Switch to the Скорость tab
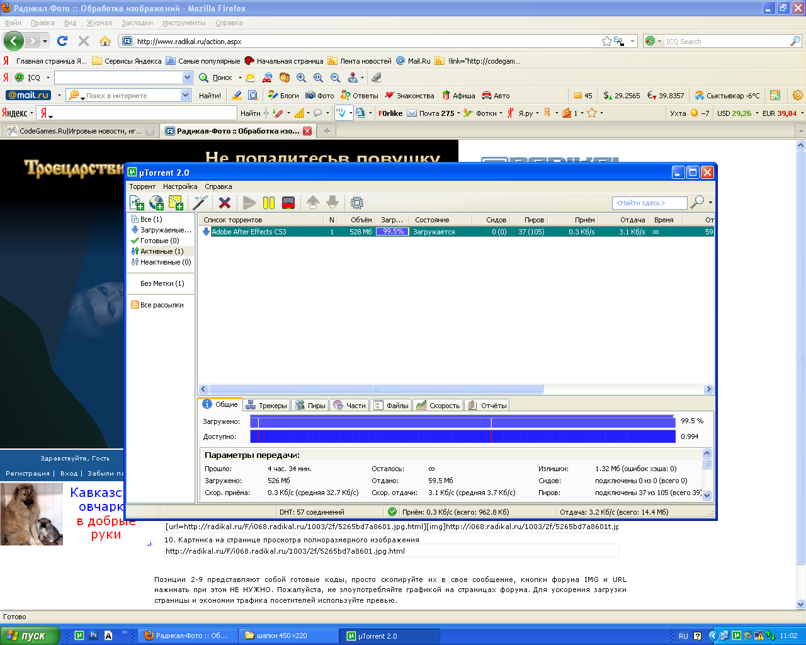This screenshot has width=806, height=645. 438,406
